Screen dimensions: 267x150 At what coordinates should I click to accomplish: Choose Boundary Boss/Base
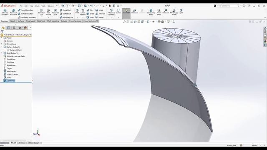pyautogui.click(x=27, y=17)
